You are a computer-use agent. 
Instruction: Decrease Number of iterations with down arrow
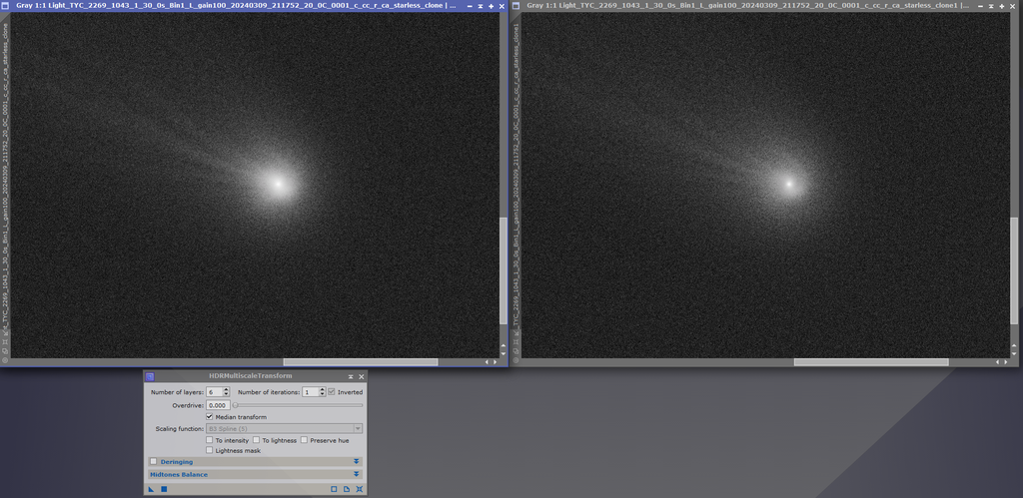click(x=322, y=394)
